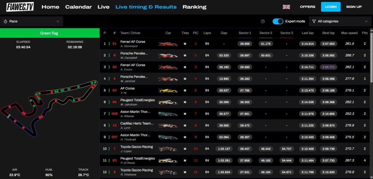This screenshot has height=179, width=373.
Task: Click the yellow AF Corse #83 car image
Action: coord(168,90)
